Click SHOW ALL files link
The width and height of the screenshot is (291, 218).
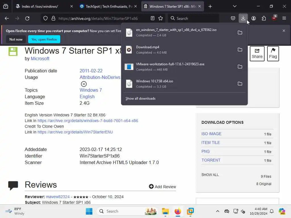coord(210,175)
